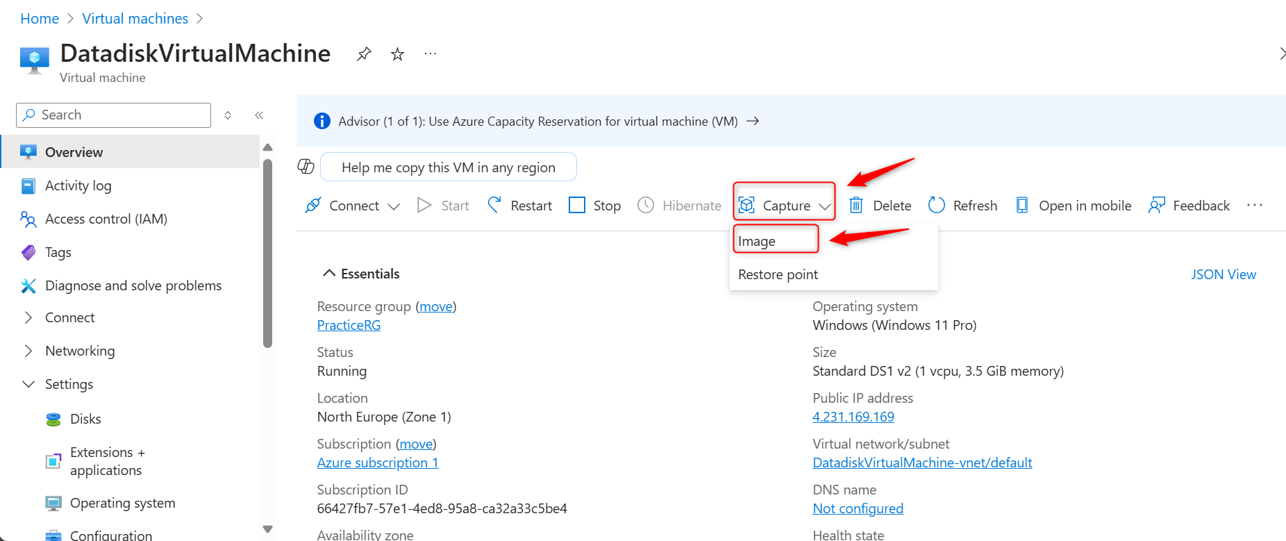Select Restore point from the Capture menu
This screenshot has height=541, width=1286.
(x=778, y=274)
